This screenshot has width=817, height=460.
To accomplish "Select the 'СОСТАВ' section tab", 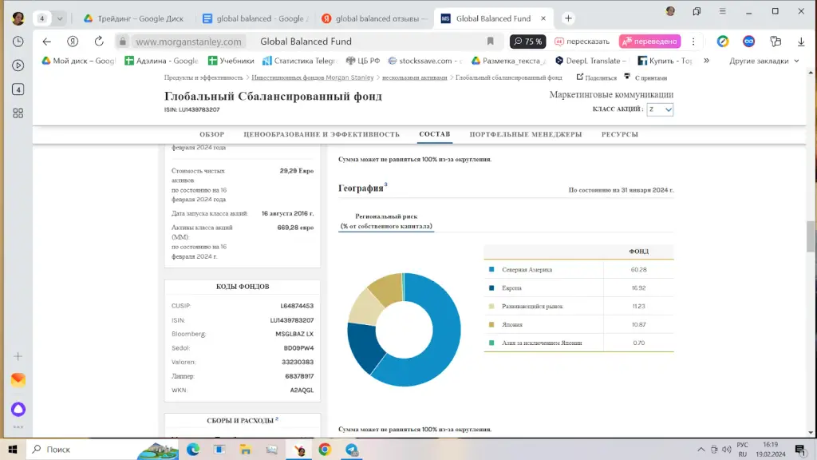I will [435, 134].
